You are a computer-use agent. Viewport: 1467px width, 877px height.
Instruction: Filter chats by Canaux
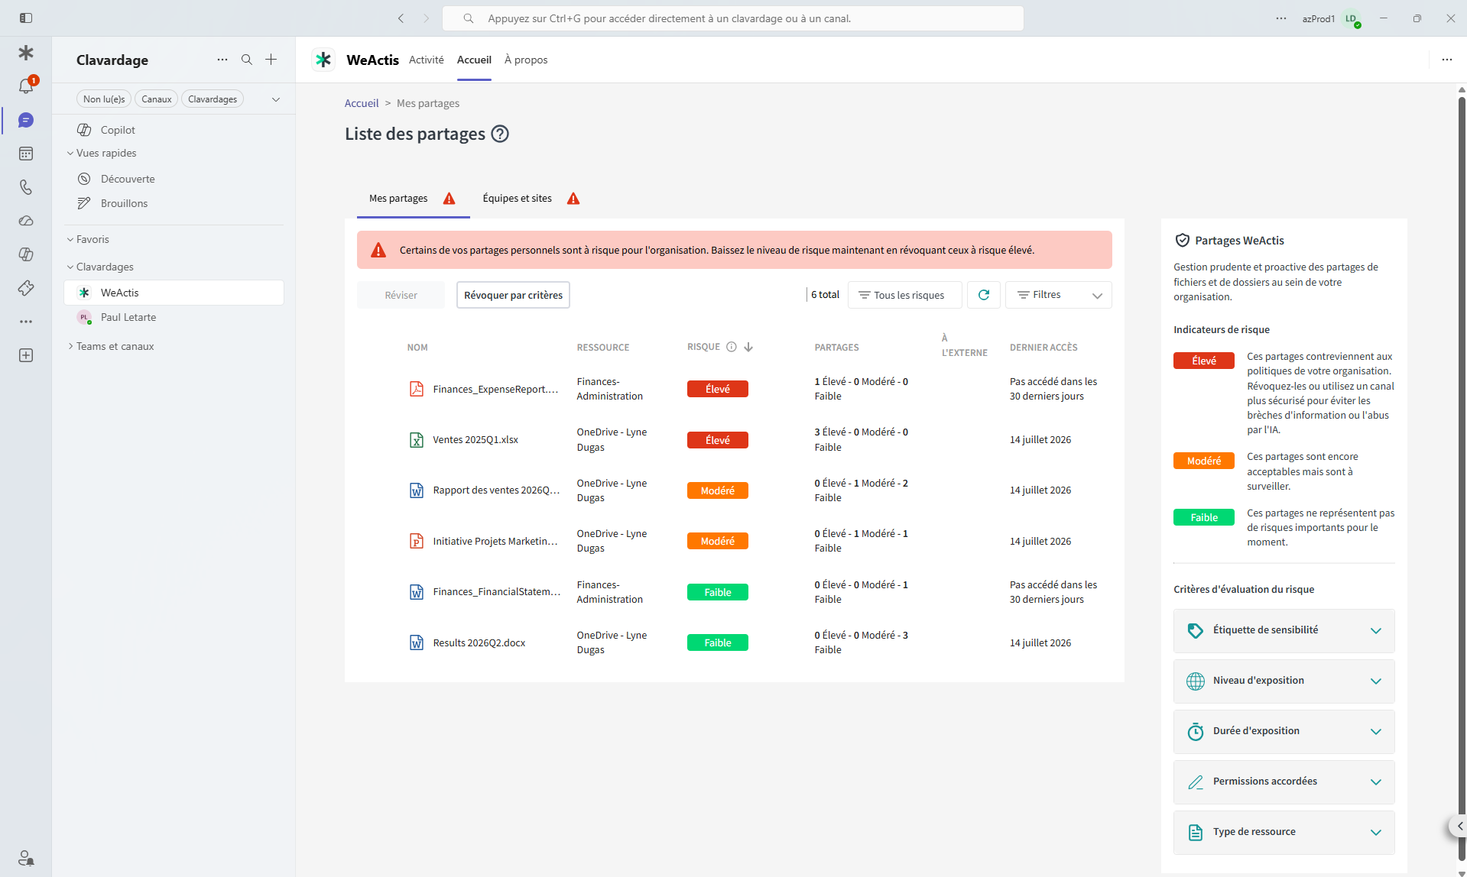point(157,99)
